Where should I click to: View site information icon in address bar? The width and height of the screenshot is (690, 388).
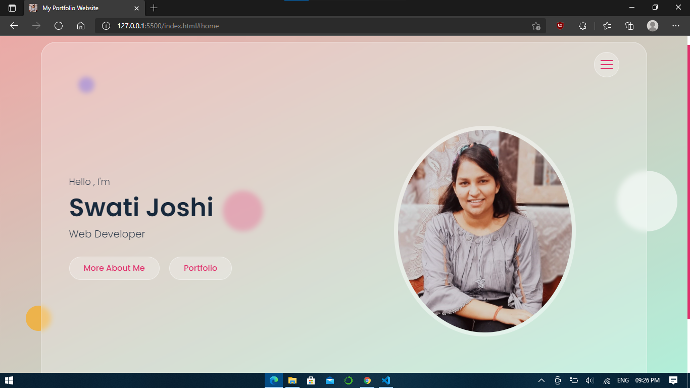(x=106, y=26)
